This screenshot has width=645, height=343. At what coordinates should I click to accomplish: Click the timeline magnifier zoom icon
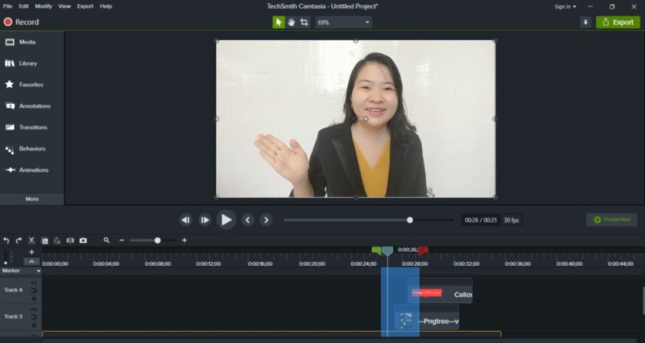coord(107,241)
